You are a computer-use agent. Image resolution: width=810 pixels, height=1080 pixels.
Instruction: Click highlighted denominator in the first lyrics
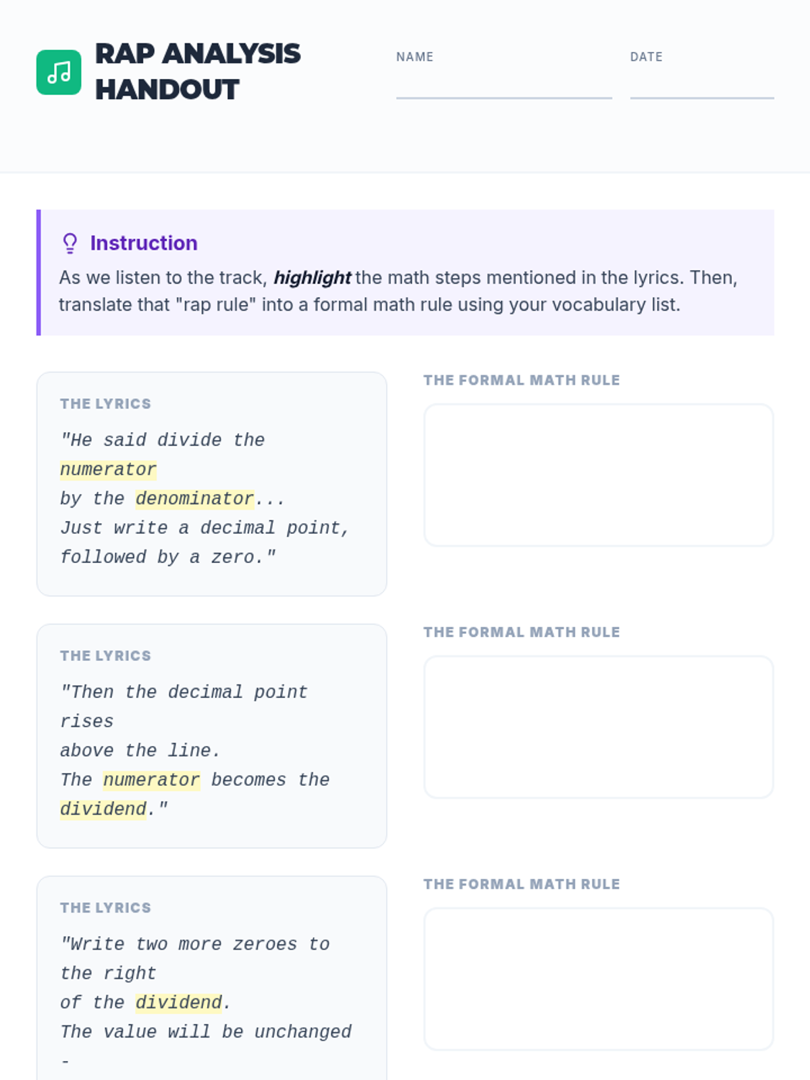click(x=195, y=498)
